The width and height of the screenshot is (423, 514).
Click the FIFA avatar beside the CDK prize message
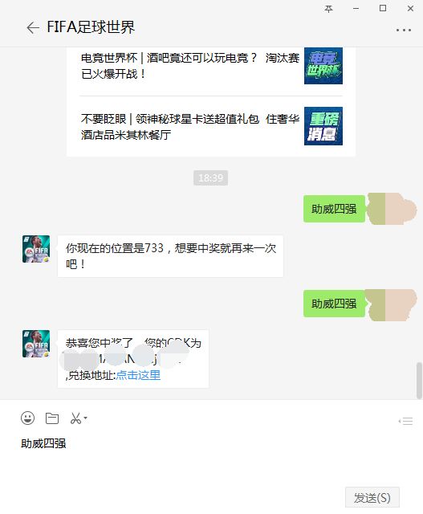point(36,344)
